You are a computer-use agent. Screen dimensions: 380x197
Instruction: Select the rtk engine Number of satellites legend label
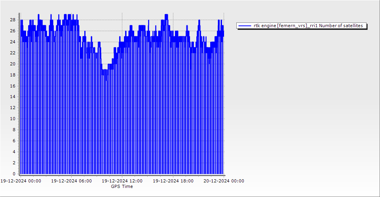point(308,26)
